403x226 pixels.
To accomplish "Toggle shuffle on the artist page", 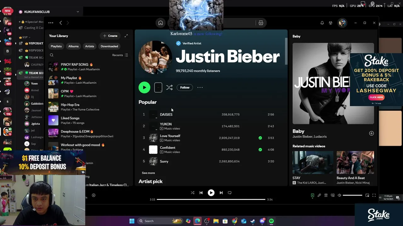I will click(169, 88).
